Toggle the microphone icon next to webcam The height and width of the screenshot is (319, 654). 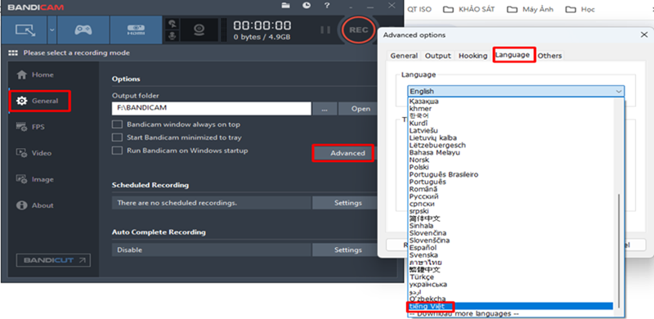(x=172, y=37)
